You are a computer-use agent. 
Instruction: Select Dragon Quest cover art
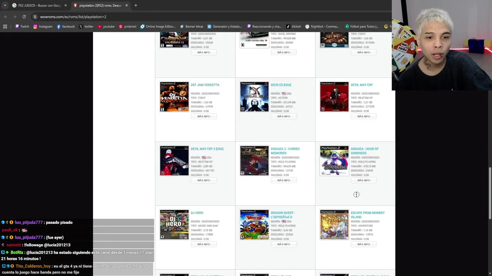[254, 225]
